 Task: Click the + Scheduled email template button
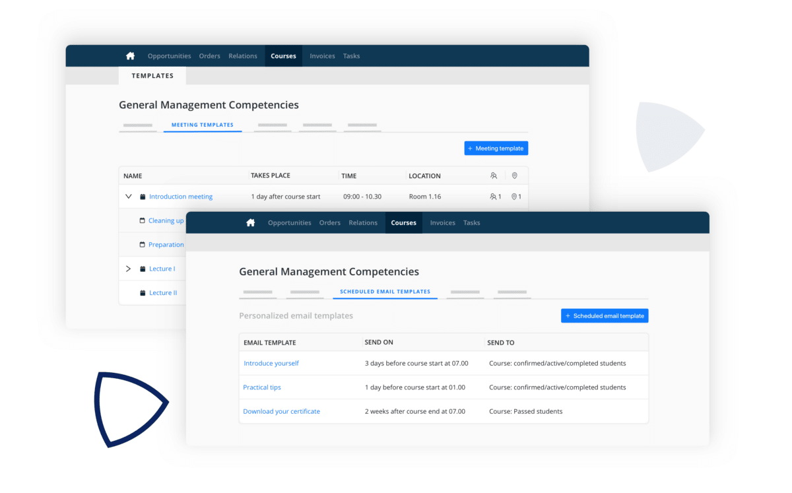(605, 316)
